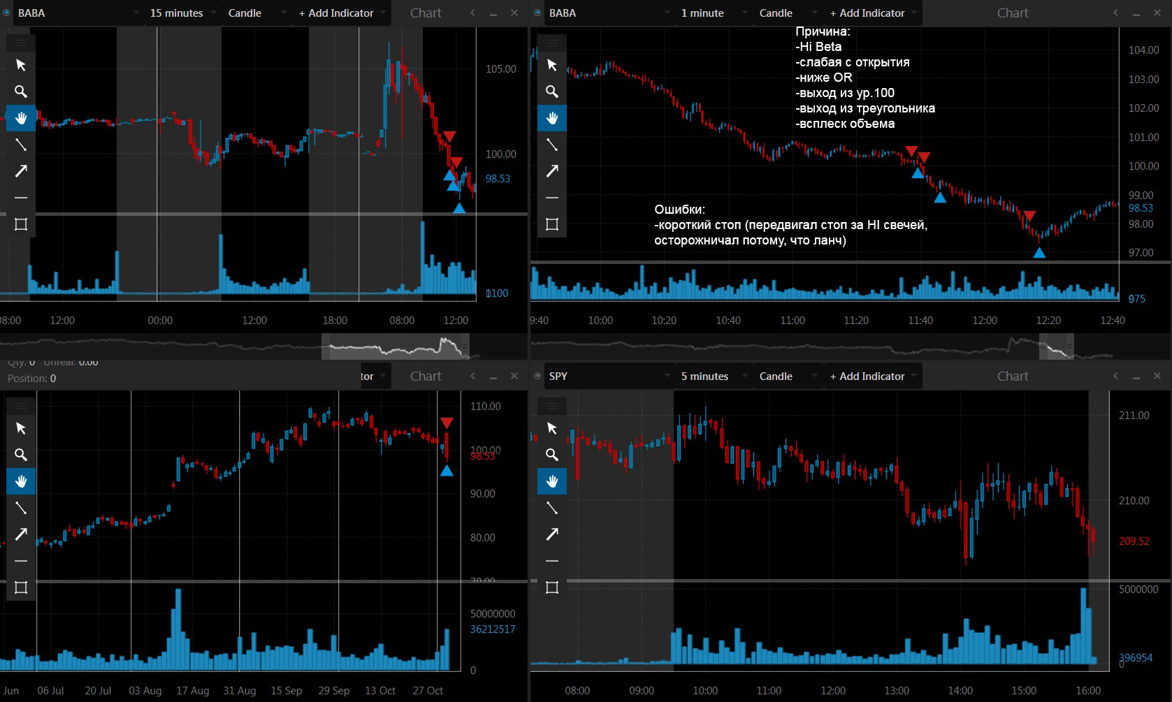Screen dimensions: 1172x702
Task: Open the 15 minutes timeframe dropdown
Action: (x=182, y=13)
